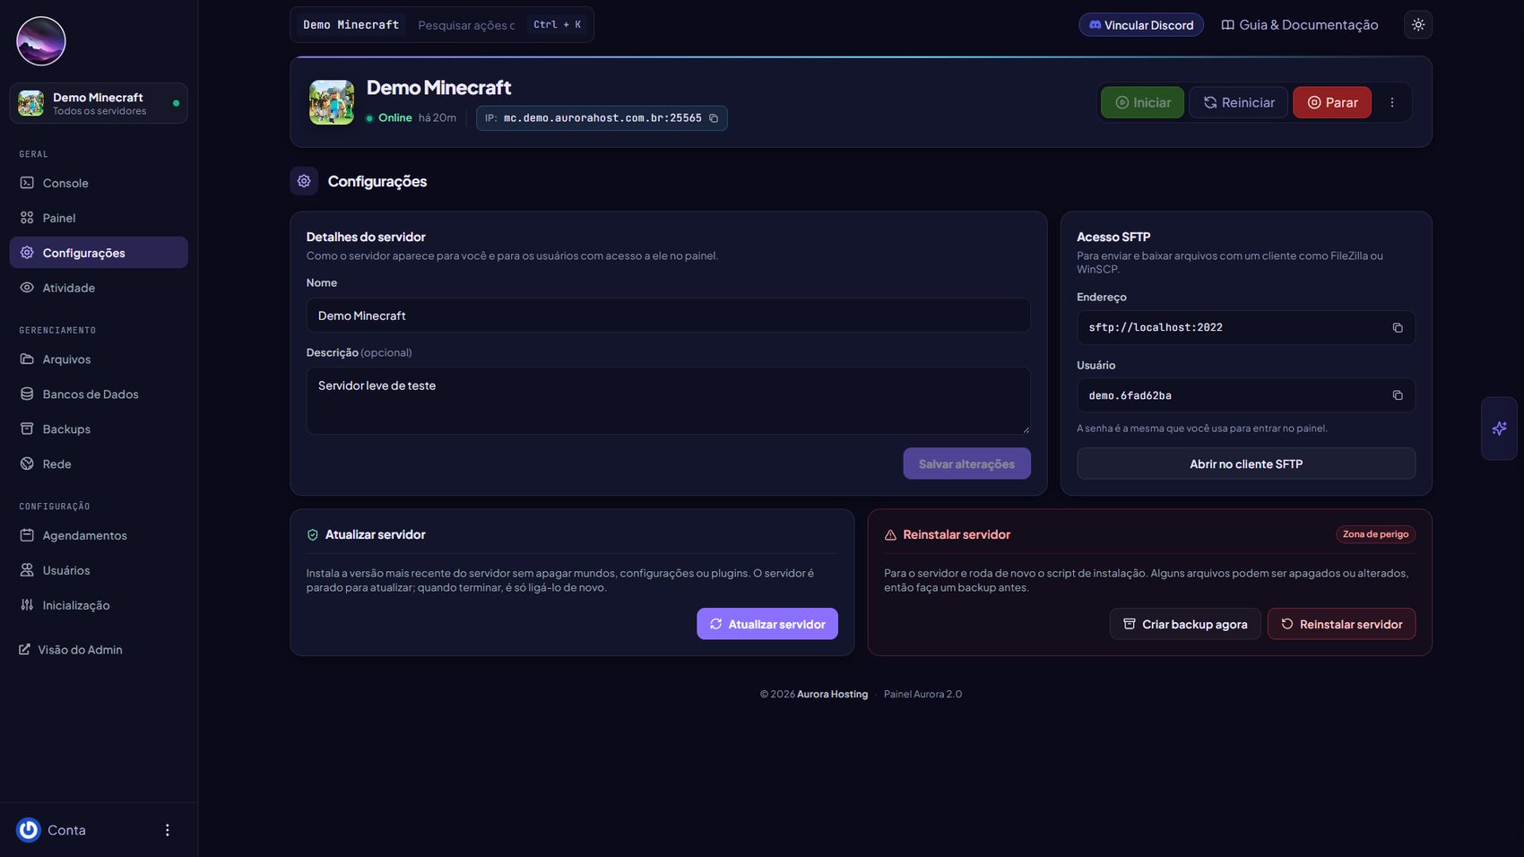Open Arquivos file manager

(99, 359)
